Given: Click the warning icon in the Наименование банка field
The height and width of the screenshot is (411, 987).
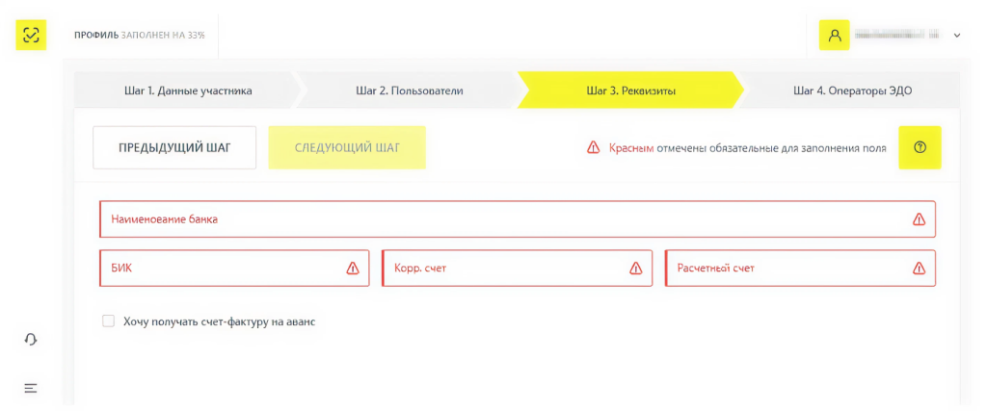Looking at the screenshot, I should (919, 219).
